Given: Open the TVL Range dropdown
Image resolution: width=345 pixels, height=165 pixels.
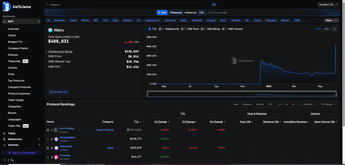Looking at the screenshot, I should (328, 104).
